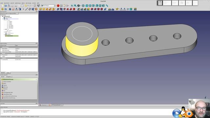Start macro recording with red circle
The image size is (210, 118).
click(x=58, y=6)
